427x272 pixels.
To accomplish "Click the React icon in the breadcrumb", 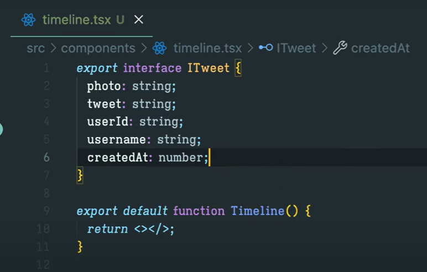I will [160, 48].
